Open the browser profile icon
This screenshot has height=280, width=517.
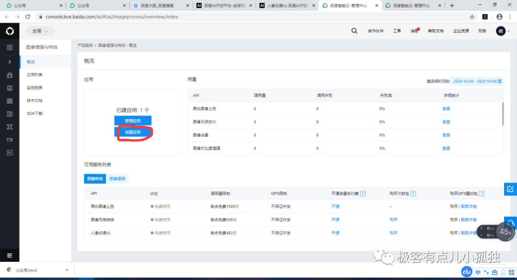499,17
